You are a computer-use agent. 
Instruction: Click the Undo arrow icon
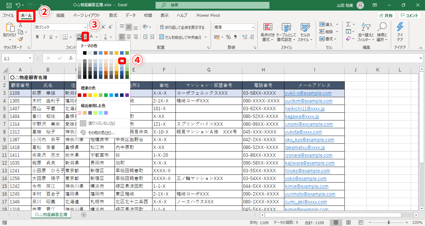pyautogui.click(x=18, y=5)
